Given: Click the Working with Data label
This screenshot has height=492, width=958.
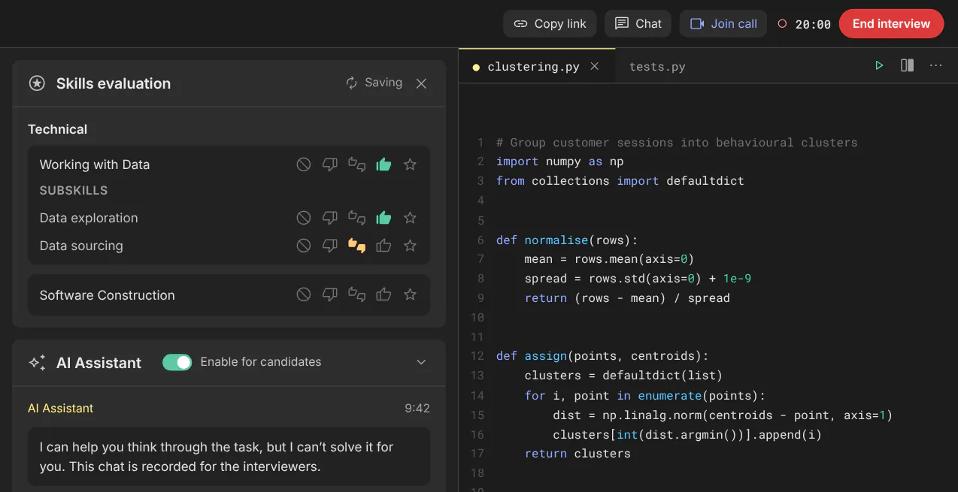Looking at the screenshot, I should tap(95, 165).
